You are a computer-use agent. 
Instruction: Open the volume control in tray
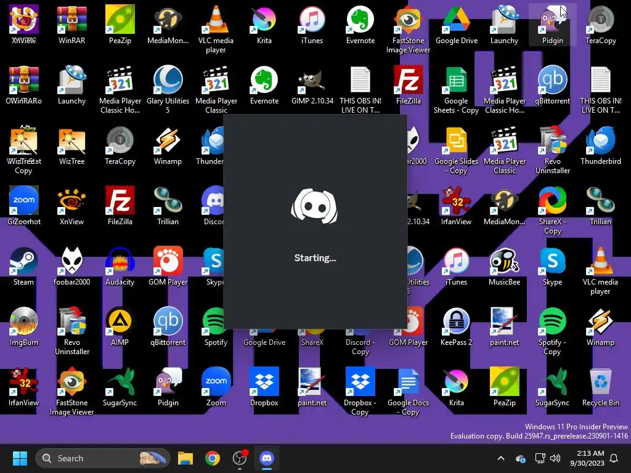[x=555, y=458]
